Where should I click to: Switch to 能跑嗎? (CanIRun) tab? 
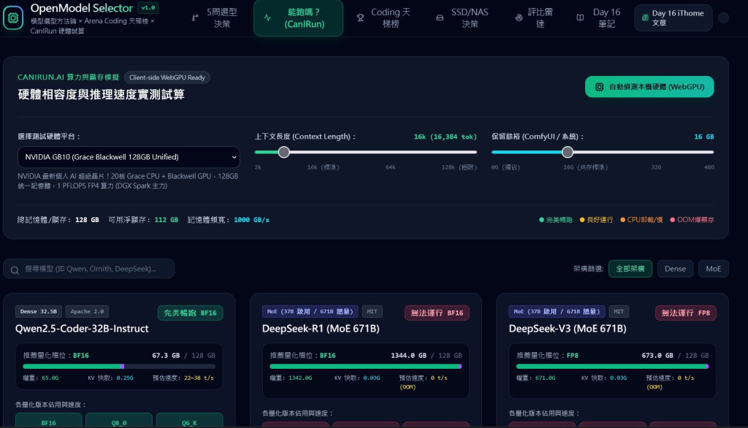click(x=298, y=18)
